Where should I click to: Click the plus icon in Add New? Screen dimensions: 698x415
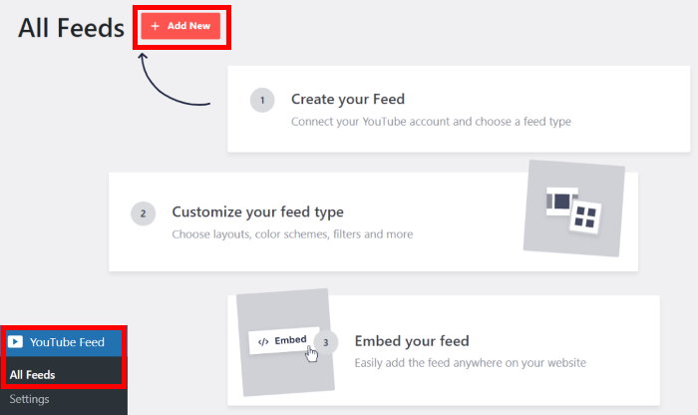[x=155, y=26]
